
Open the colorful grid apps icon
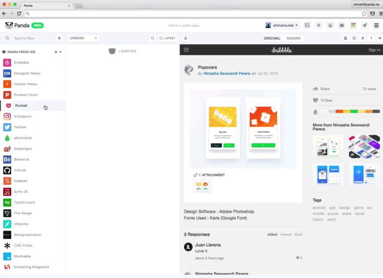coord(353,25)
